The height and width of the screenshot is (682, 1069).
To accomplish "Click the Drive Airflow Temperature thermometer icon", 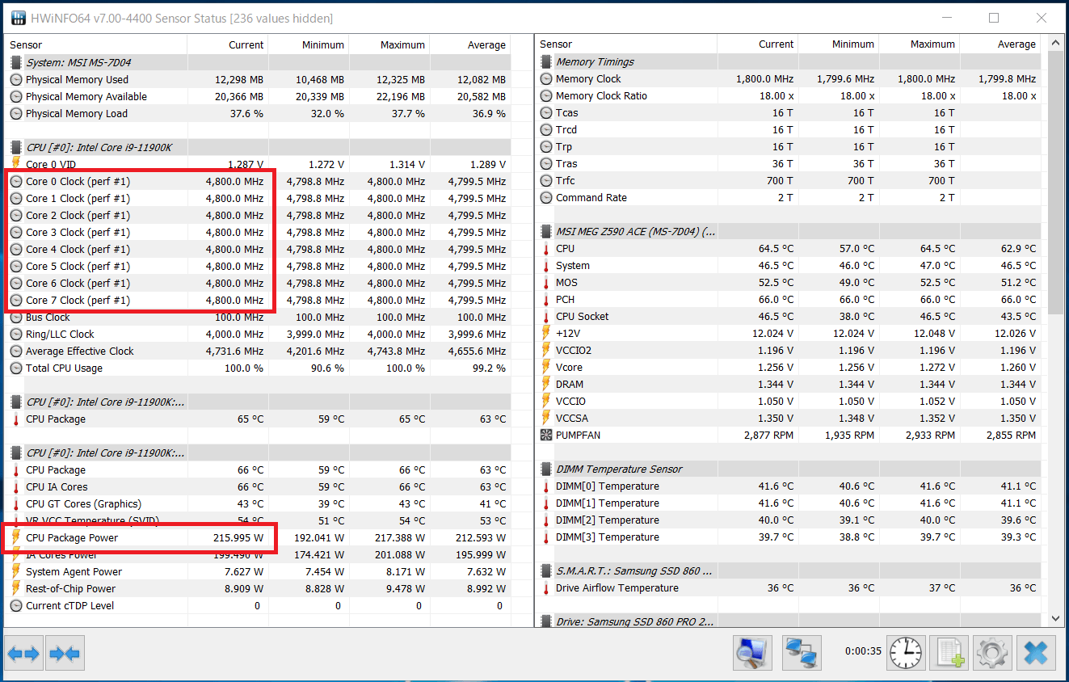I will (x=546, y=587).
